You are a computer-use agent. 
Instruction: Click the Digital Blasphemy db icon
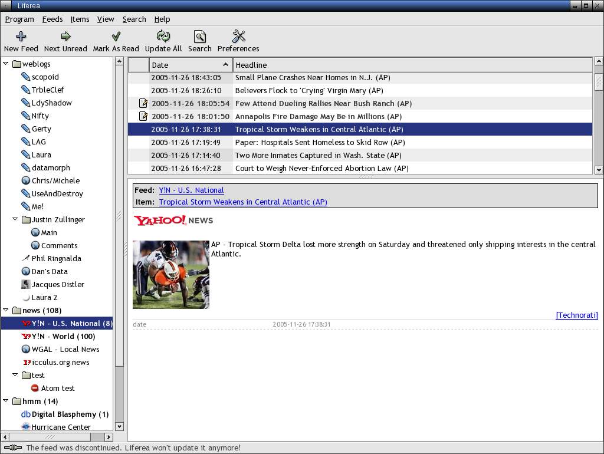[26, 414]
